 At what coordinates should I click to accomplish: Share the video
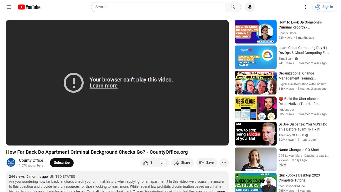point(182,163)
